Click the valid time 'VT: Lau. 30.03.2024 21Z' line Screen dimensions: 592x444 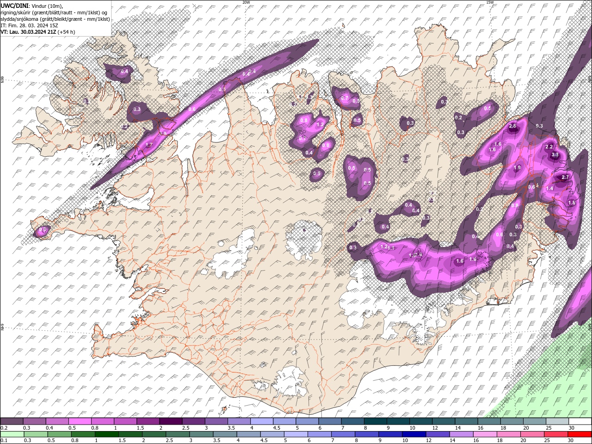pyautogui.click(x=29, y=32)
